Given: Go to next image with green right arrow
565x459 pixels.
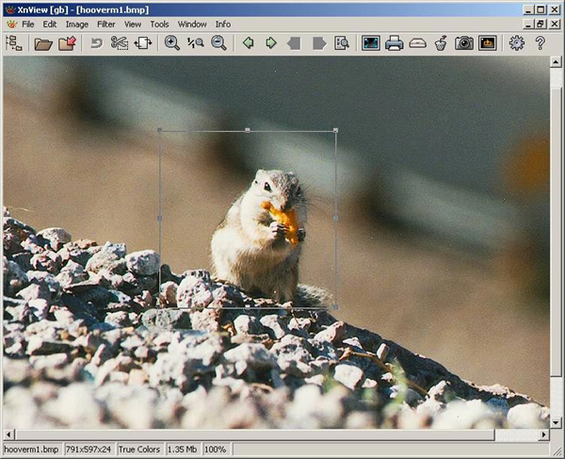Looking at the screenshot, I should (x=271, y=42).
